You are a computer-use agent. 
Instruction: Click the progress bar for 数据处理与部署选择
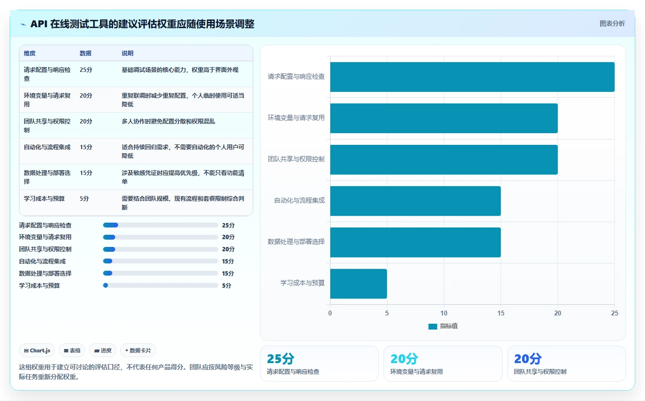160,273
